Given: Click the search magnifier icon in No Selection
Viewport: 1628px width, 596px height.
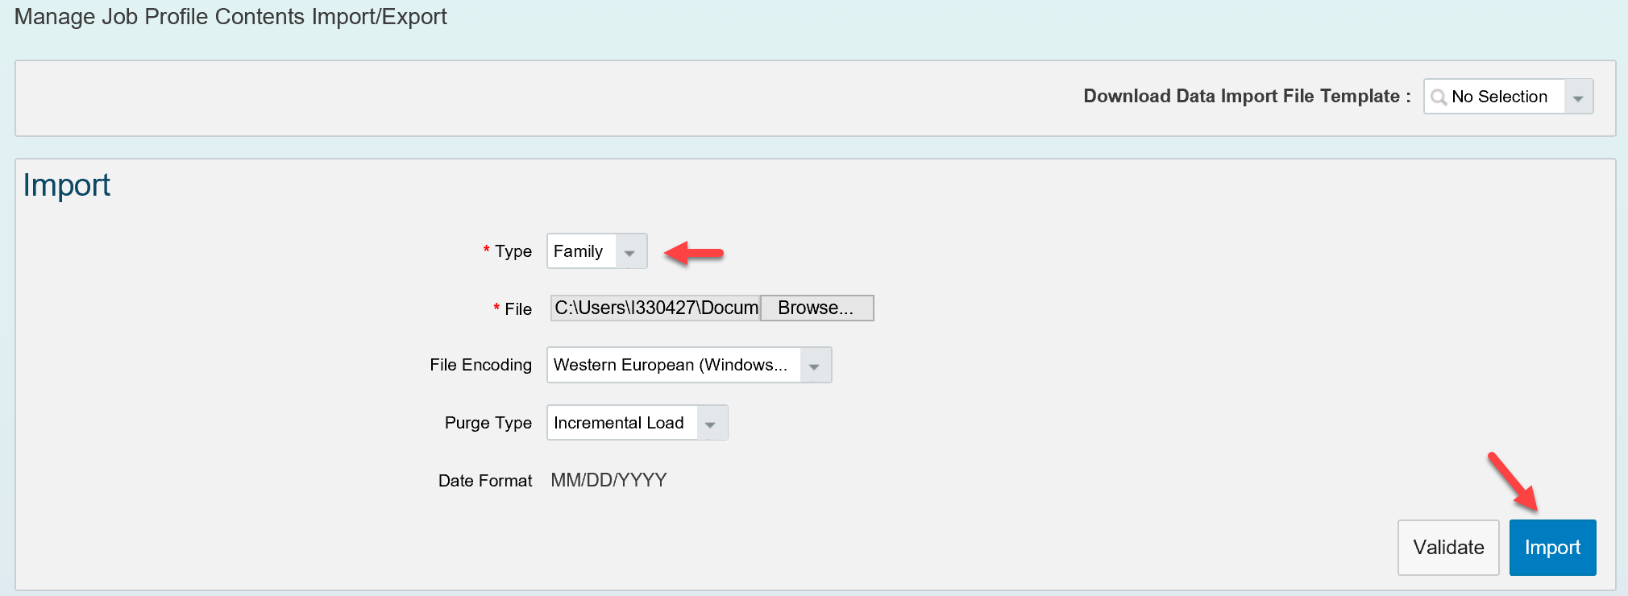Looking at the screenshot, I should coord(1439,97).
